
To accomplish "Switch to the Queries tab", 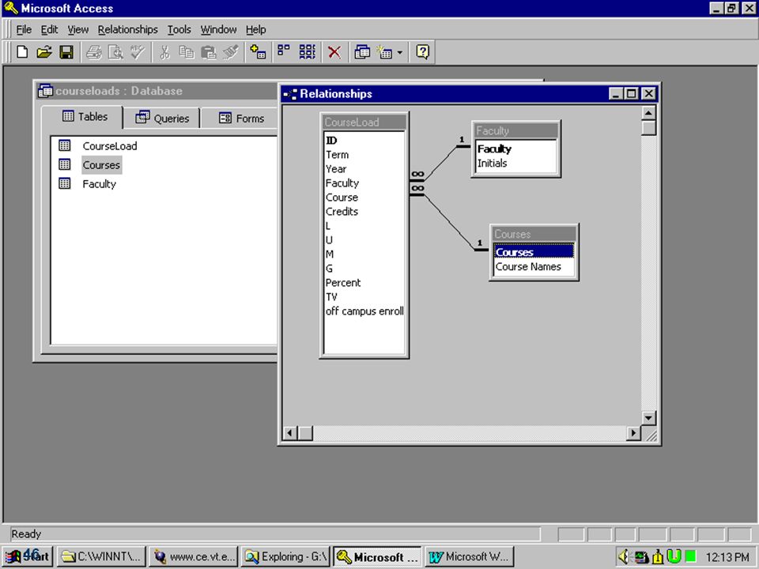I will tap(161, 118).
